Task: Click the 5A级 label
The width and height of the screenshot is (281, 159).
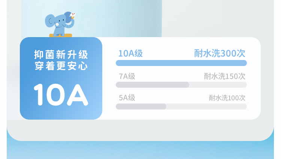Action: coord(127,98)
